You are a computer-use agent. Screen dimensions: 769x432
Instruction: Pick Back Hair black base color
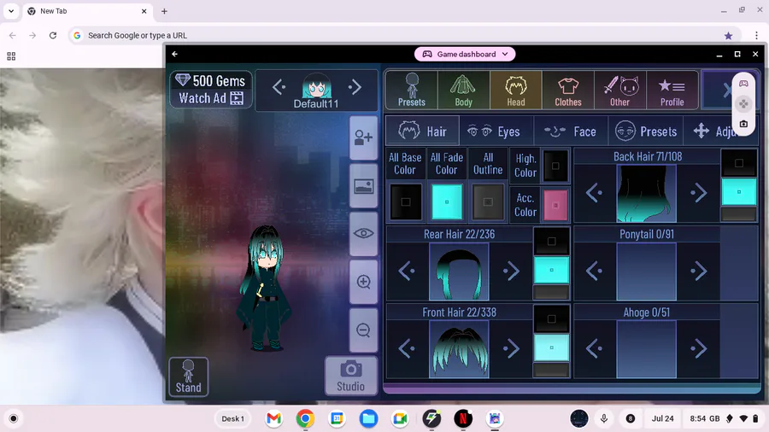click(x=738, y=163)
